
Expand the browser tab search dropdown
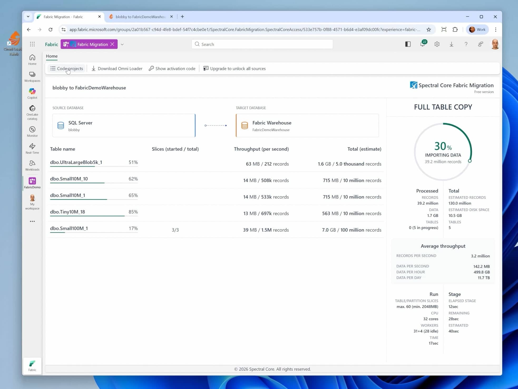28,17
